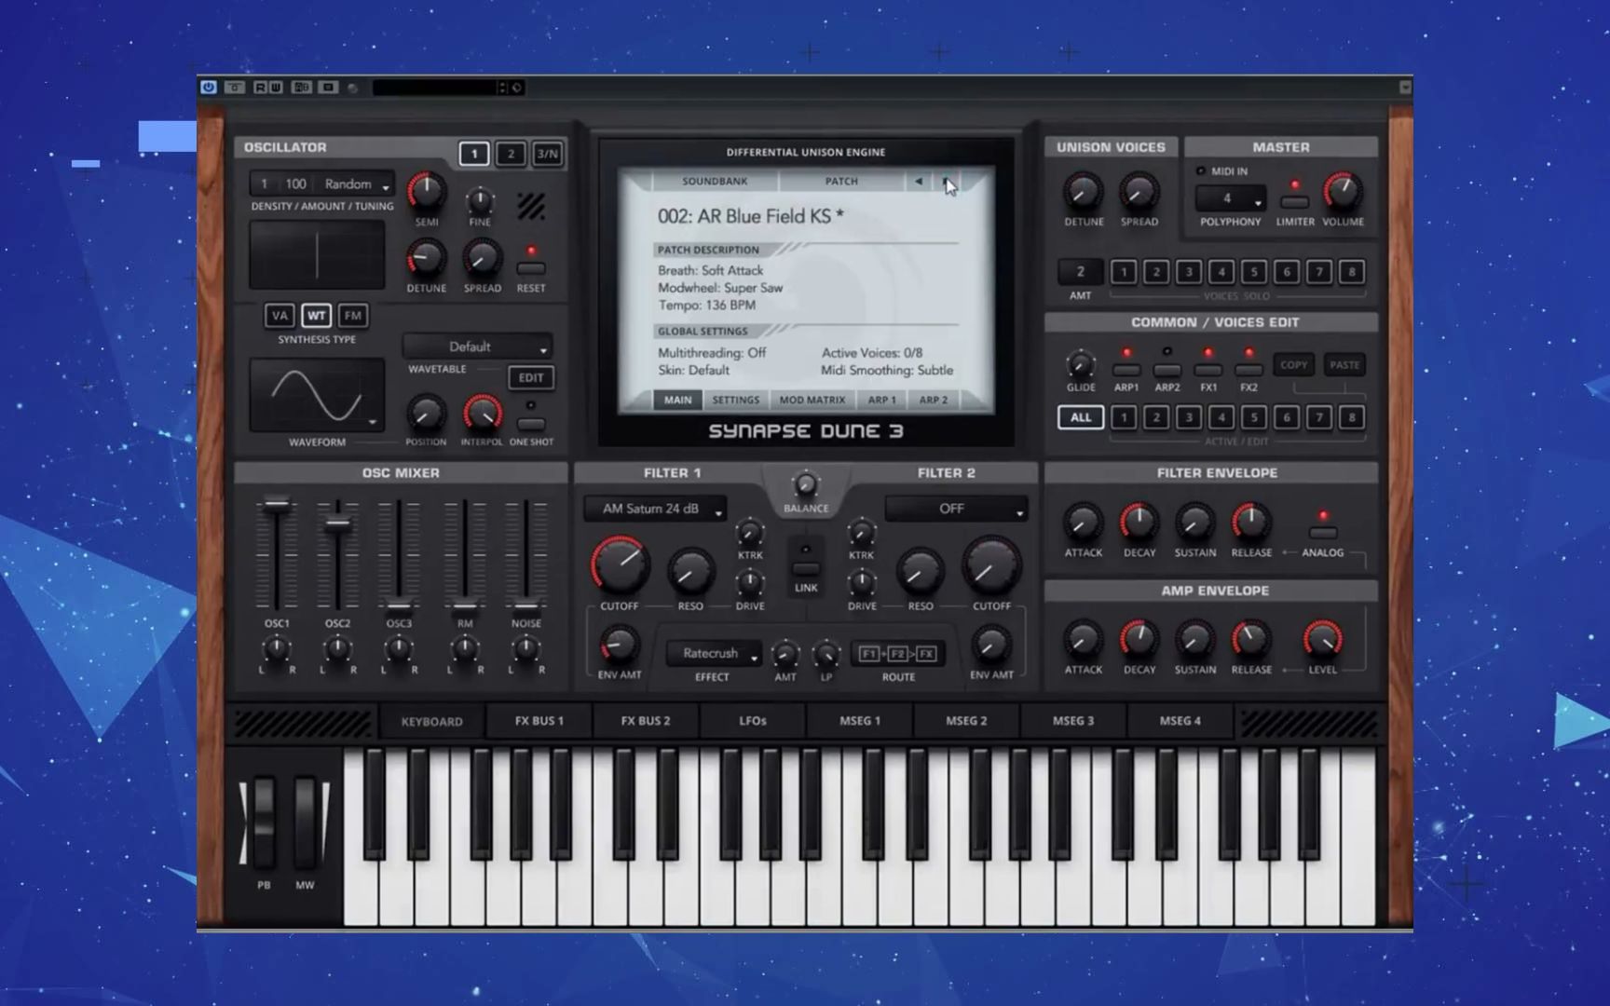Open the Ratecrush effect dropdown
This screenshot has height=1006, width=1610.
tap(715, 654)
